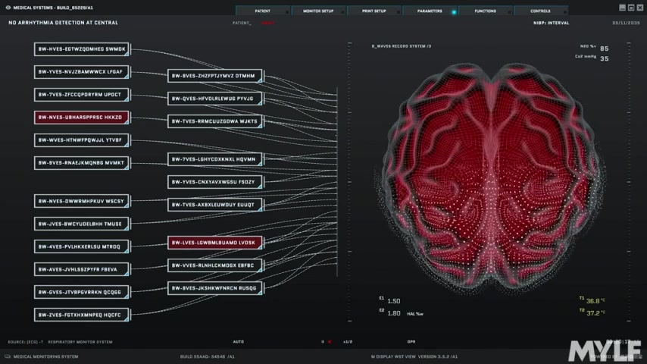The image size is (647, 364).
Task: Click the red X icon beside x1/2
Action: coord(330,342)
